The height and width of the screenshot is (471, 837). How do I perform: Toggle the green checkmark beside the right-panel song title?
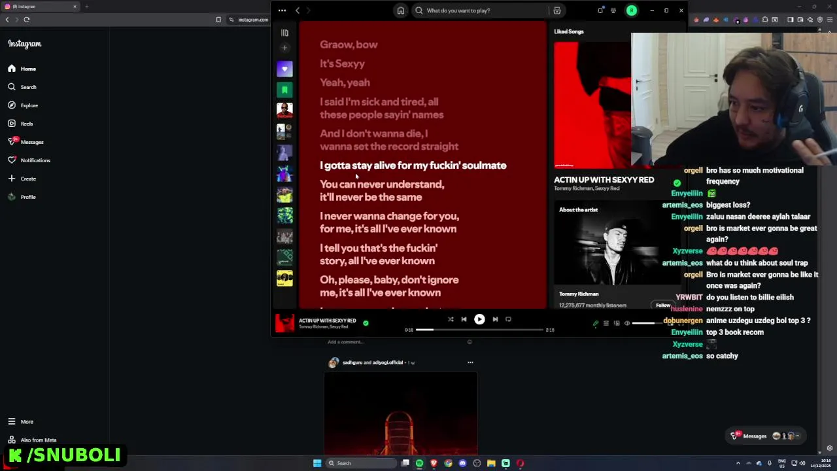click(x=677, y=183)
